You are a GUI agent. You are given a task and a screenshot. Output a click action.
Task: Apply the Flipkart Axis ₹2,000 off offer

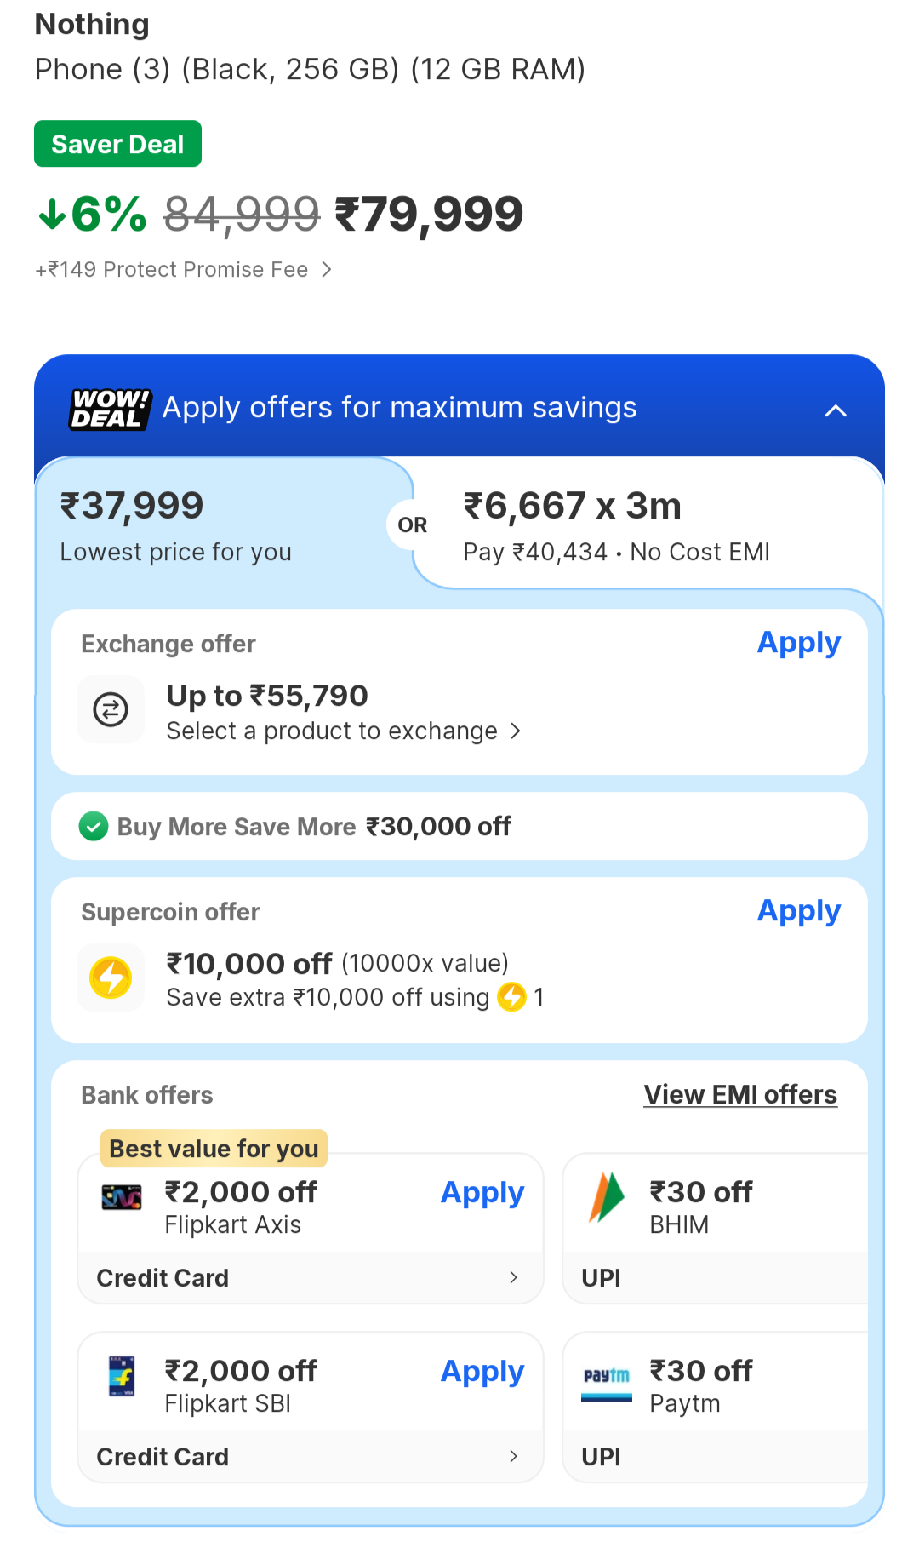482,1193
